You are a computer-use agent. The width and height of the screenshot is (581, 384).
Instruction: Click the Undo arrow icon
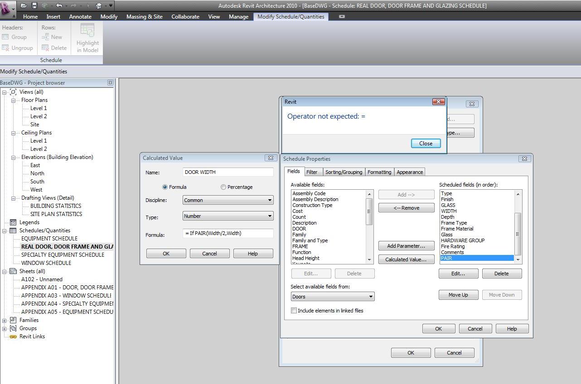pos(59,6)
